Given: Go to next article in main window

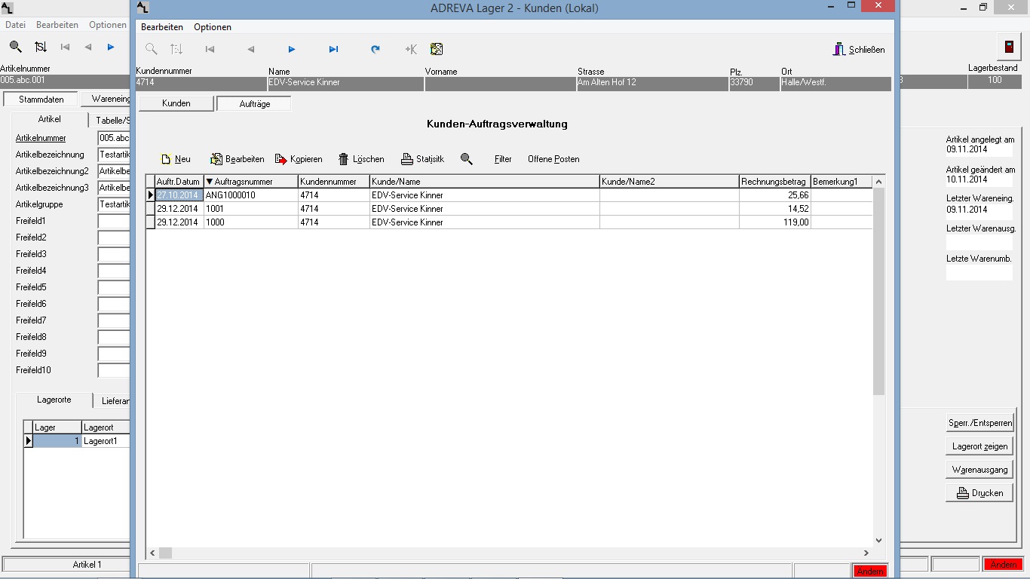Looking at the screenshot, I should pyautogui.click(x=111, y=47).
